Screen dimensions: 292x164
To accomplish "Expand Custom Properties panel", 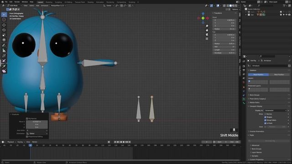I will pyautogui.click(x=256, y=159).
